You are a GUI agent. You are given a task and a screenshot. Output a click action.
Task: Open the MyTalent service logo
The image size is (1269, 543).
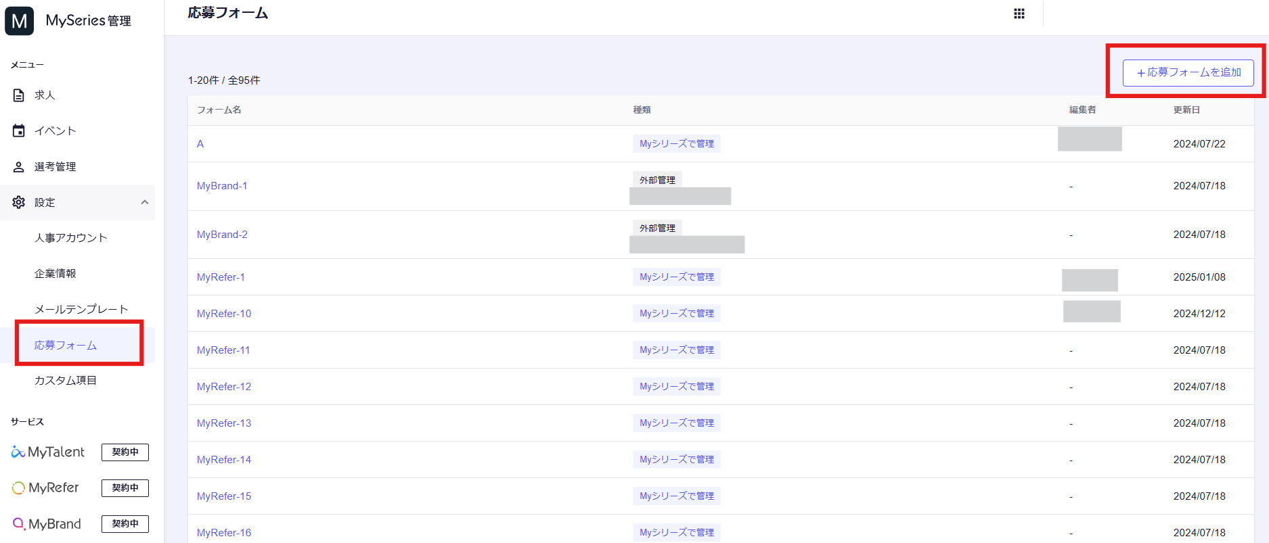[48, 452]
